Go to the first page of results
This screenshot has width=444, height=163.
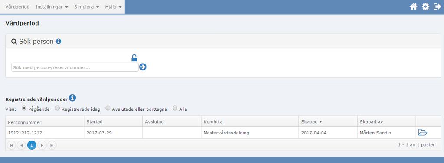[x=12, y=145]
